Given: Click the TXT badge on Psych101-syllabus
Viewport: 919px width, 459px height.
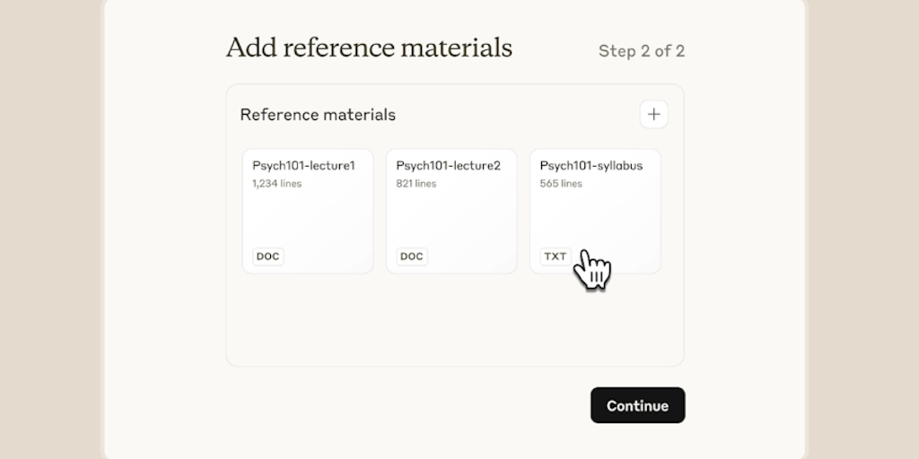Looking at the screenshot, I should pyautogui.click(x=555, y=256).
